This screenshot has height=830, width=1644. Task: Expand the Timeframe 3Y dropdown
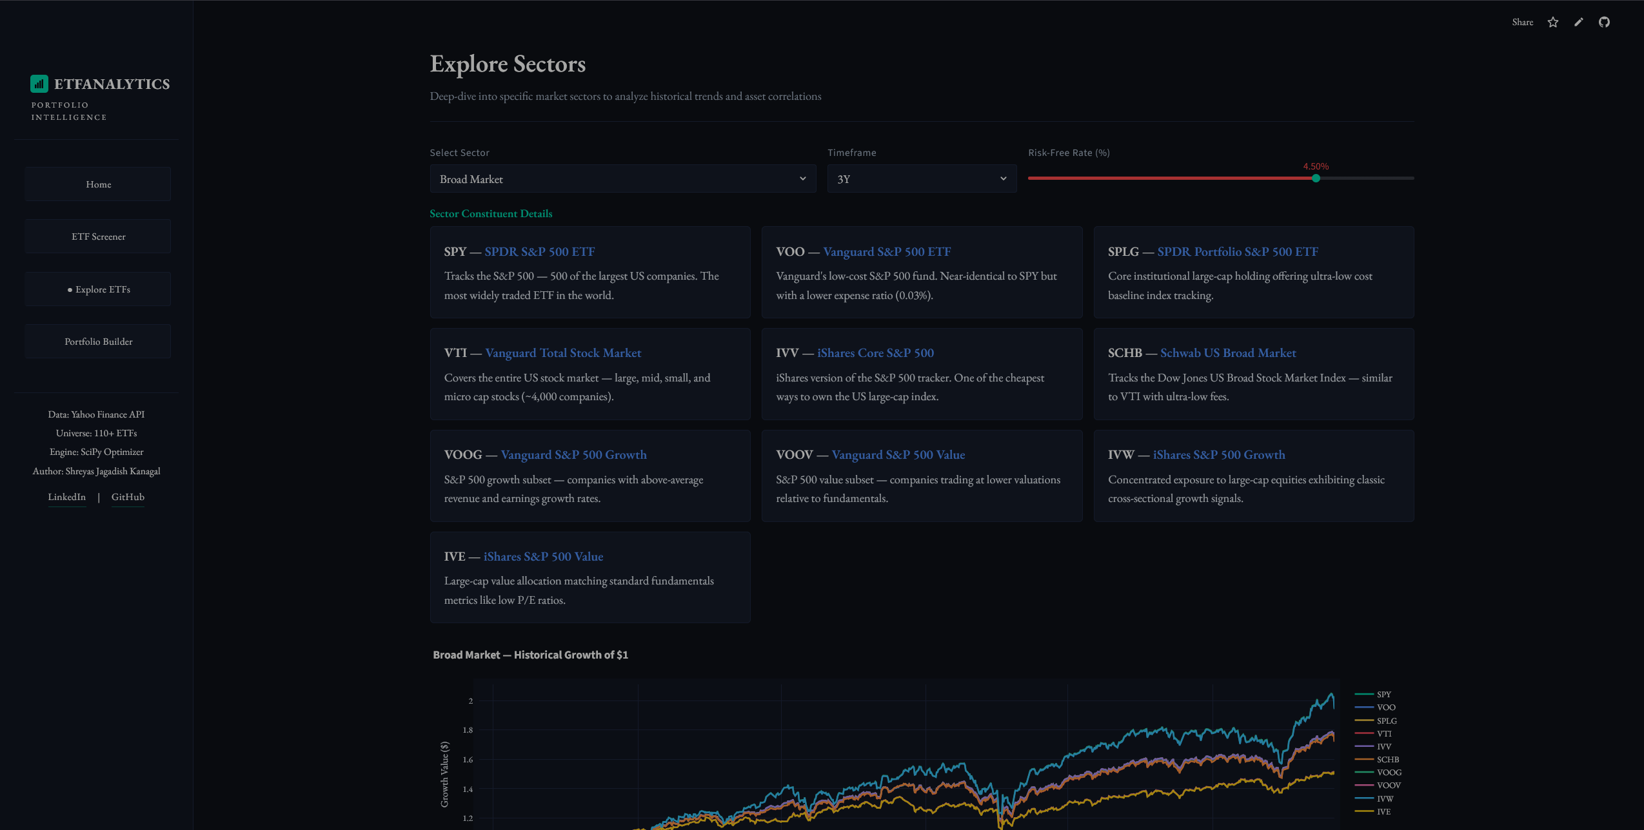[922, 179]
